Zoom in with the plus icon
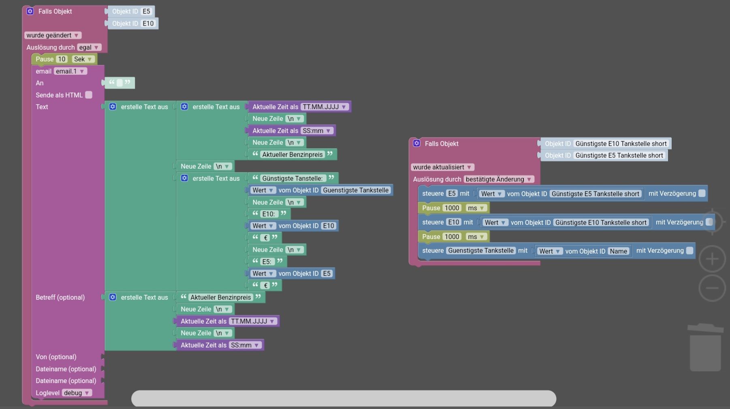Image resolution: width=730 pixels, height=409 pixels. (x=712, y=259)
